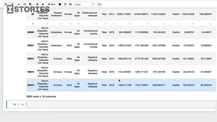Click Uzbekistan in row 95820

click(x=56, y=32)
